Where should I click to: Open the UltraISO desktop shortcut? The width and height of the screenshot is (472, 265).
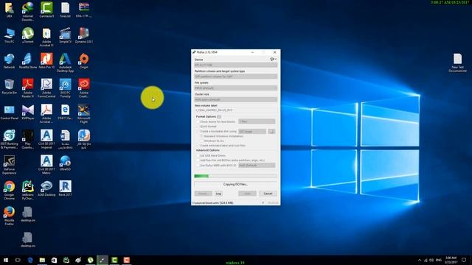pyautogui.click(x=66, y=163)
